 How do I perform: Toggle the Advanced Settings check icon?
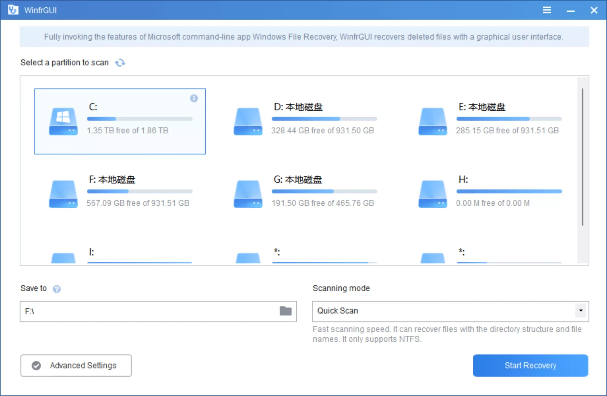(36, 365)
